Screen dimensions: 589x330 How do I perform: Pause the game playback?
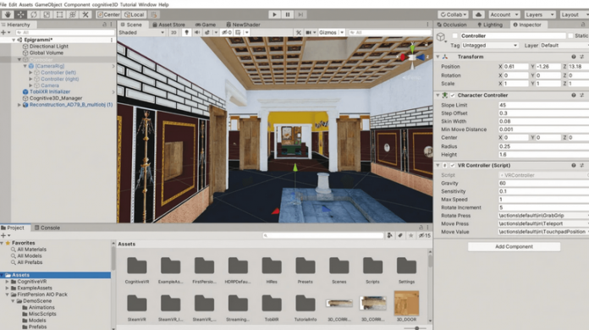(x=288, y=14)
